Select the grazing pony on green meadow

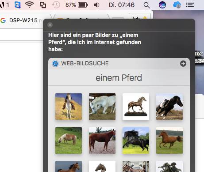click(69, 140)
